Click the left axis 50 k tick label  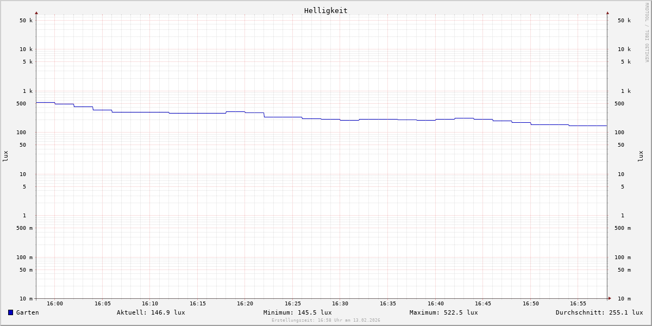point(26,21)
